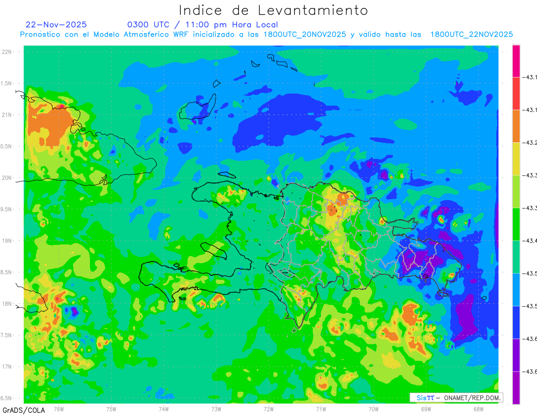Click the "76W" longitude label
This screenshot has width=537, height=415.
pyautogui.click(x=59, y=409)
